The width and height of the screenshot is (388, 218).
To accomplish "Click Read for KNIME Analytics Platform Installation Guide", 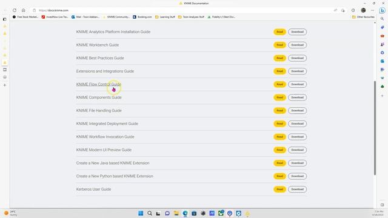I will pos(279,32).
